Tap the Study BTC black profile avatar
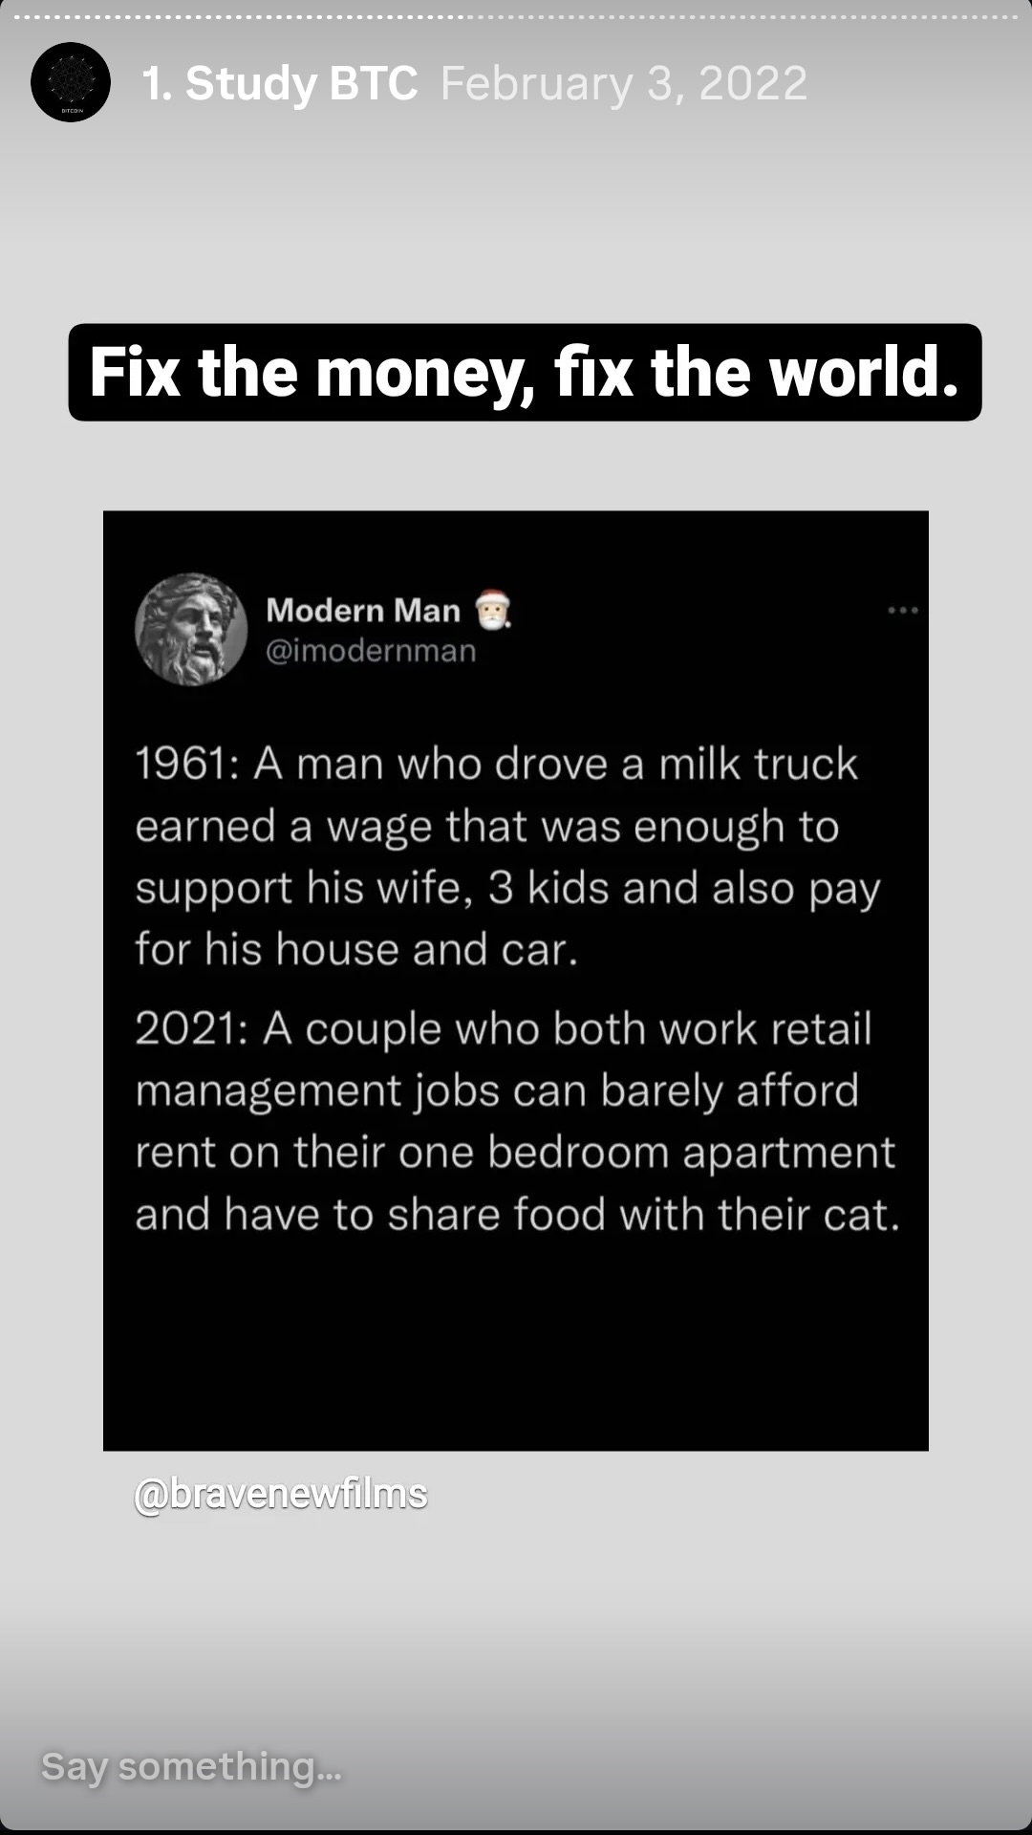This screenshot has width=1032, height=1835. coord(71,83)
